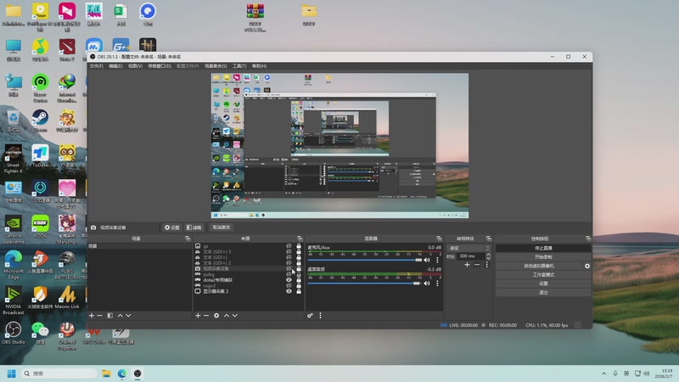679x382 pixels.
Task: Move scene up in the Scenes panel
Action: tap(120, 315)
